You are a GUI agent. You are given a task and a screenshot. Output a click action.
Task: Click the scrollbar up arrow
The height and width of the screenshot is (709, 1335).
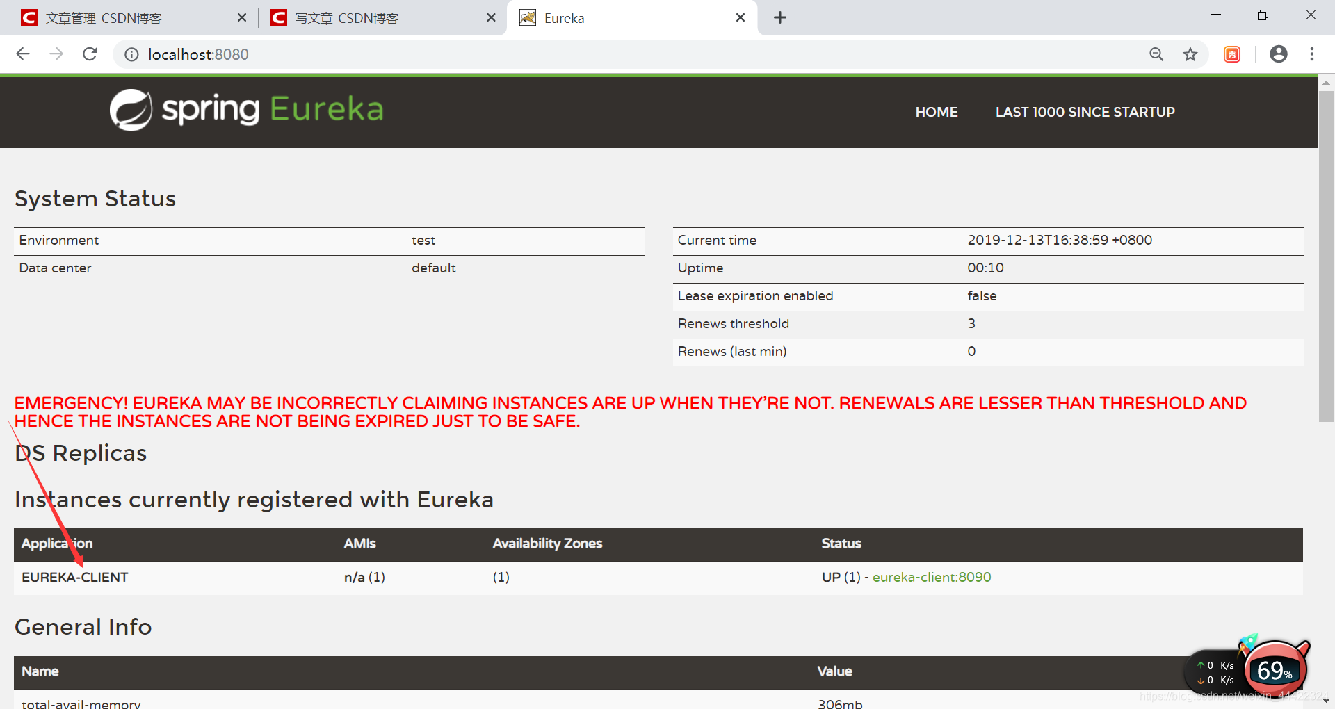click(1326, 82)
